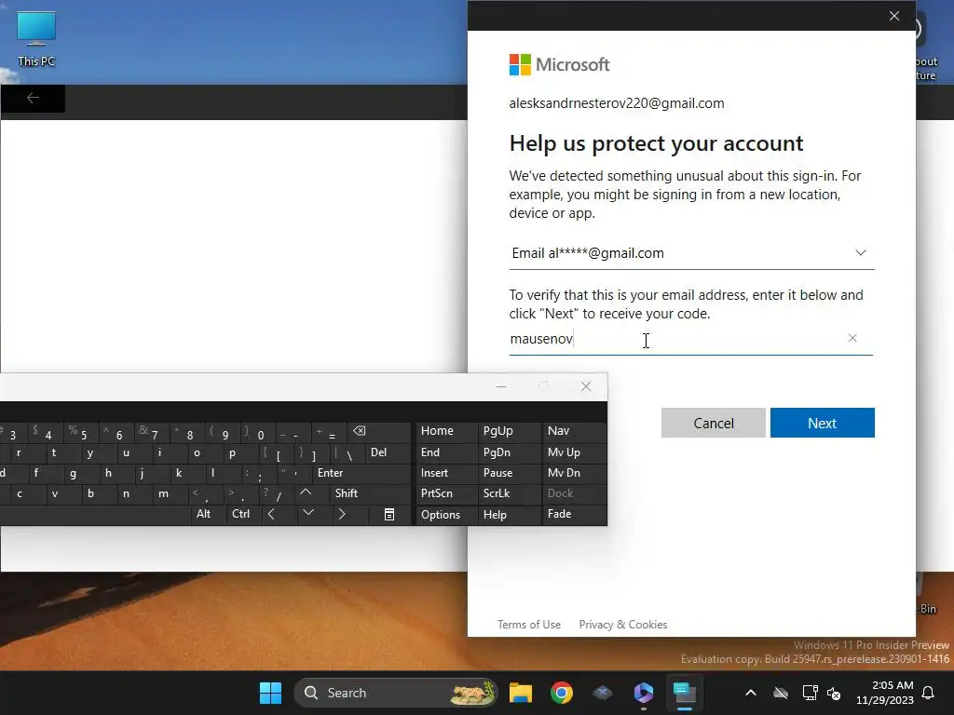Tap Mv Up key on on-screen keyboard
Image resolution: width=954 pixels, height=715 pixels.
click(574, 452)
